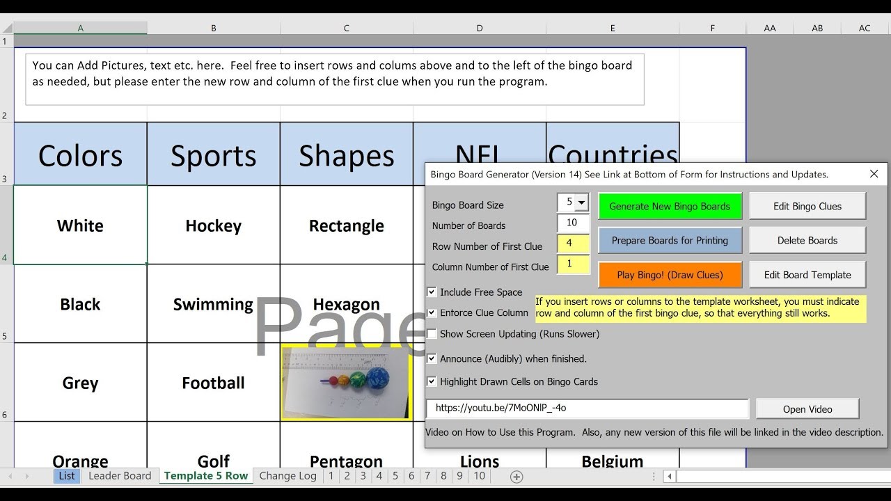Switch to the List sheet tab
Viewport: 891px width, 501px height.
(67, 476)
